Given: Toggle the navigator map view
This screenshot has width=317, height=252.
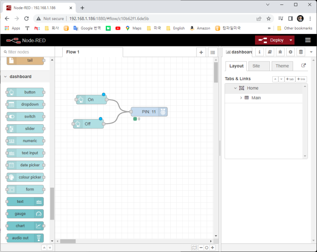Looking at the screenshot, I should [194, 247].
